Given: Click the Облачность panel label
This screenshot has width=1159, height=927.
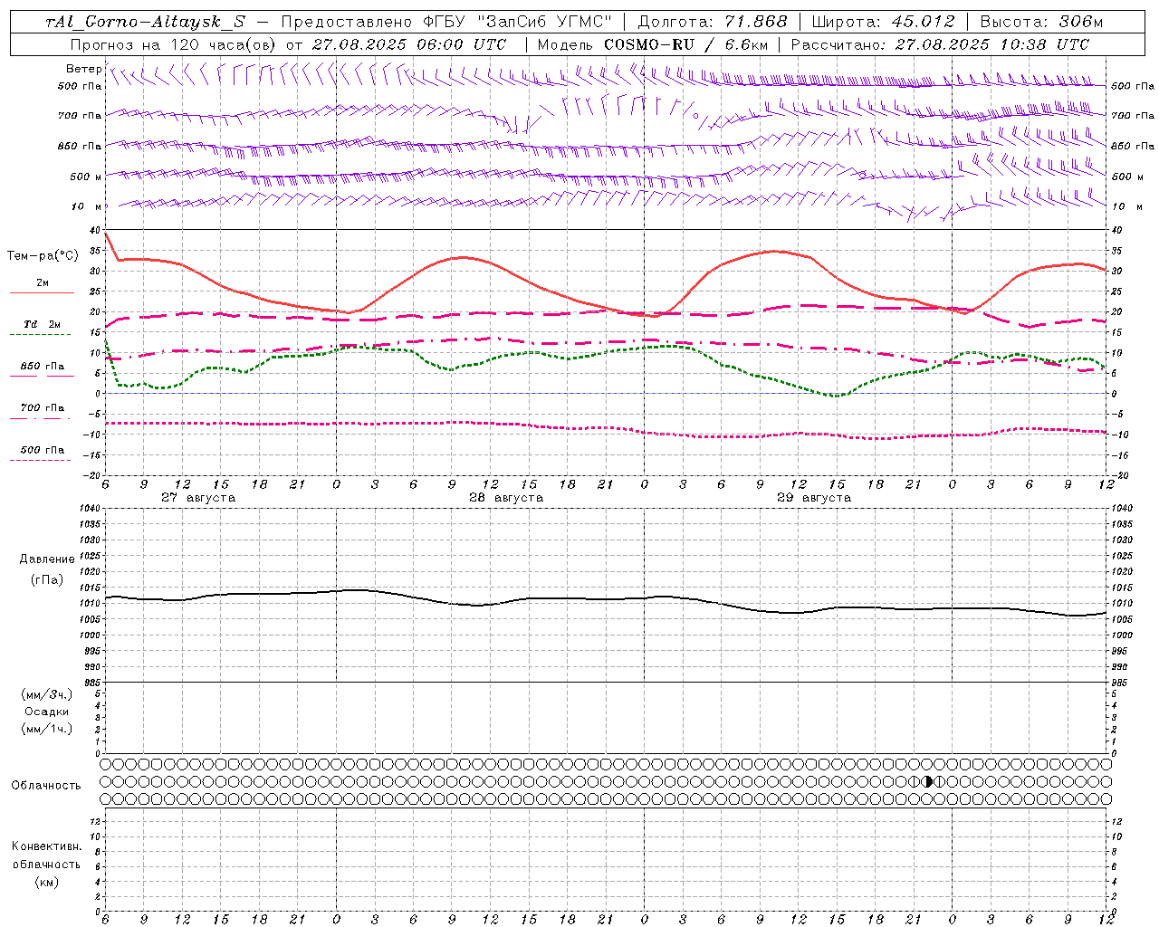Looking at the screenshot, I should pos(46,786).
